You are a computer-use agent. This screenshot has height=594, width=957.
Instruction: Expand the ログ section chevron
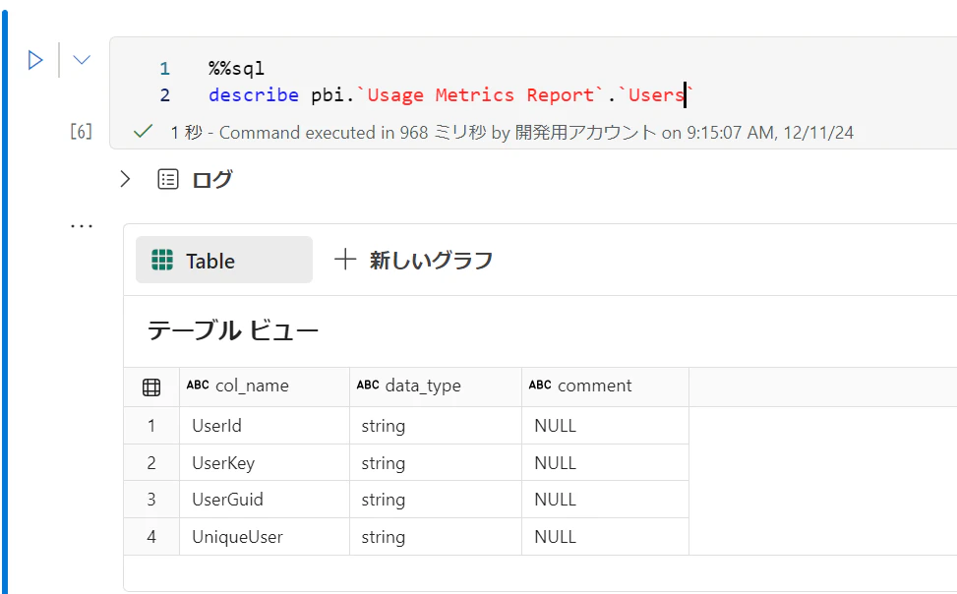pyautogui.click(x=125, y=179)
